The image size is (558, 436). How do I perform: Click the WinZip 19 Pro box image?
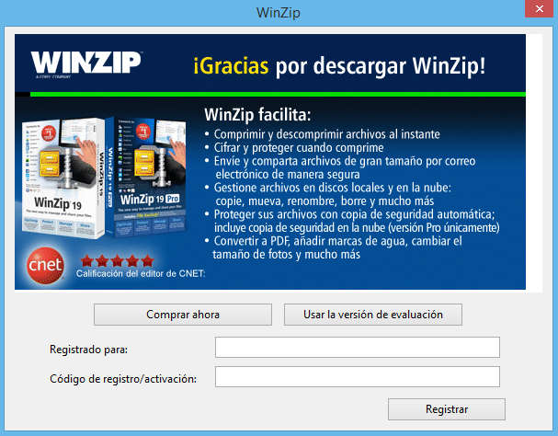coord(146,178)
